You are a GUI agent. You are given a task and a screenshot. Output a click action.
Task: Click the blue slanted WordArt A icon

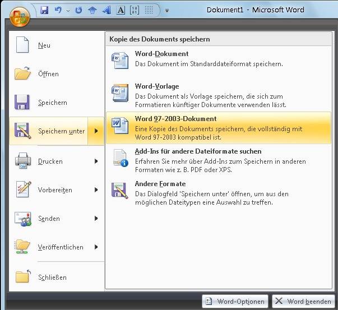click(x=107, y=10)
